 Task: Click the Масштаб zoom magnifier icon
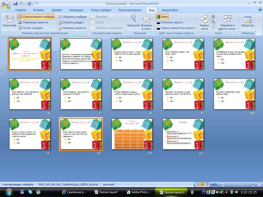133,18
